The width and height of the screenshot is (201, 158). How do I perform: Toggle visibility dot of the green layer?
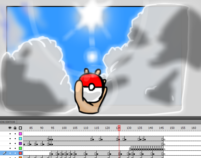(x=10, y=148)
